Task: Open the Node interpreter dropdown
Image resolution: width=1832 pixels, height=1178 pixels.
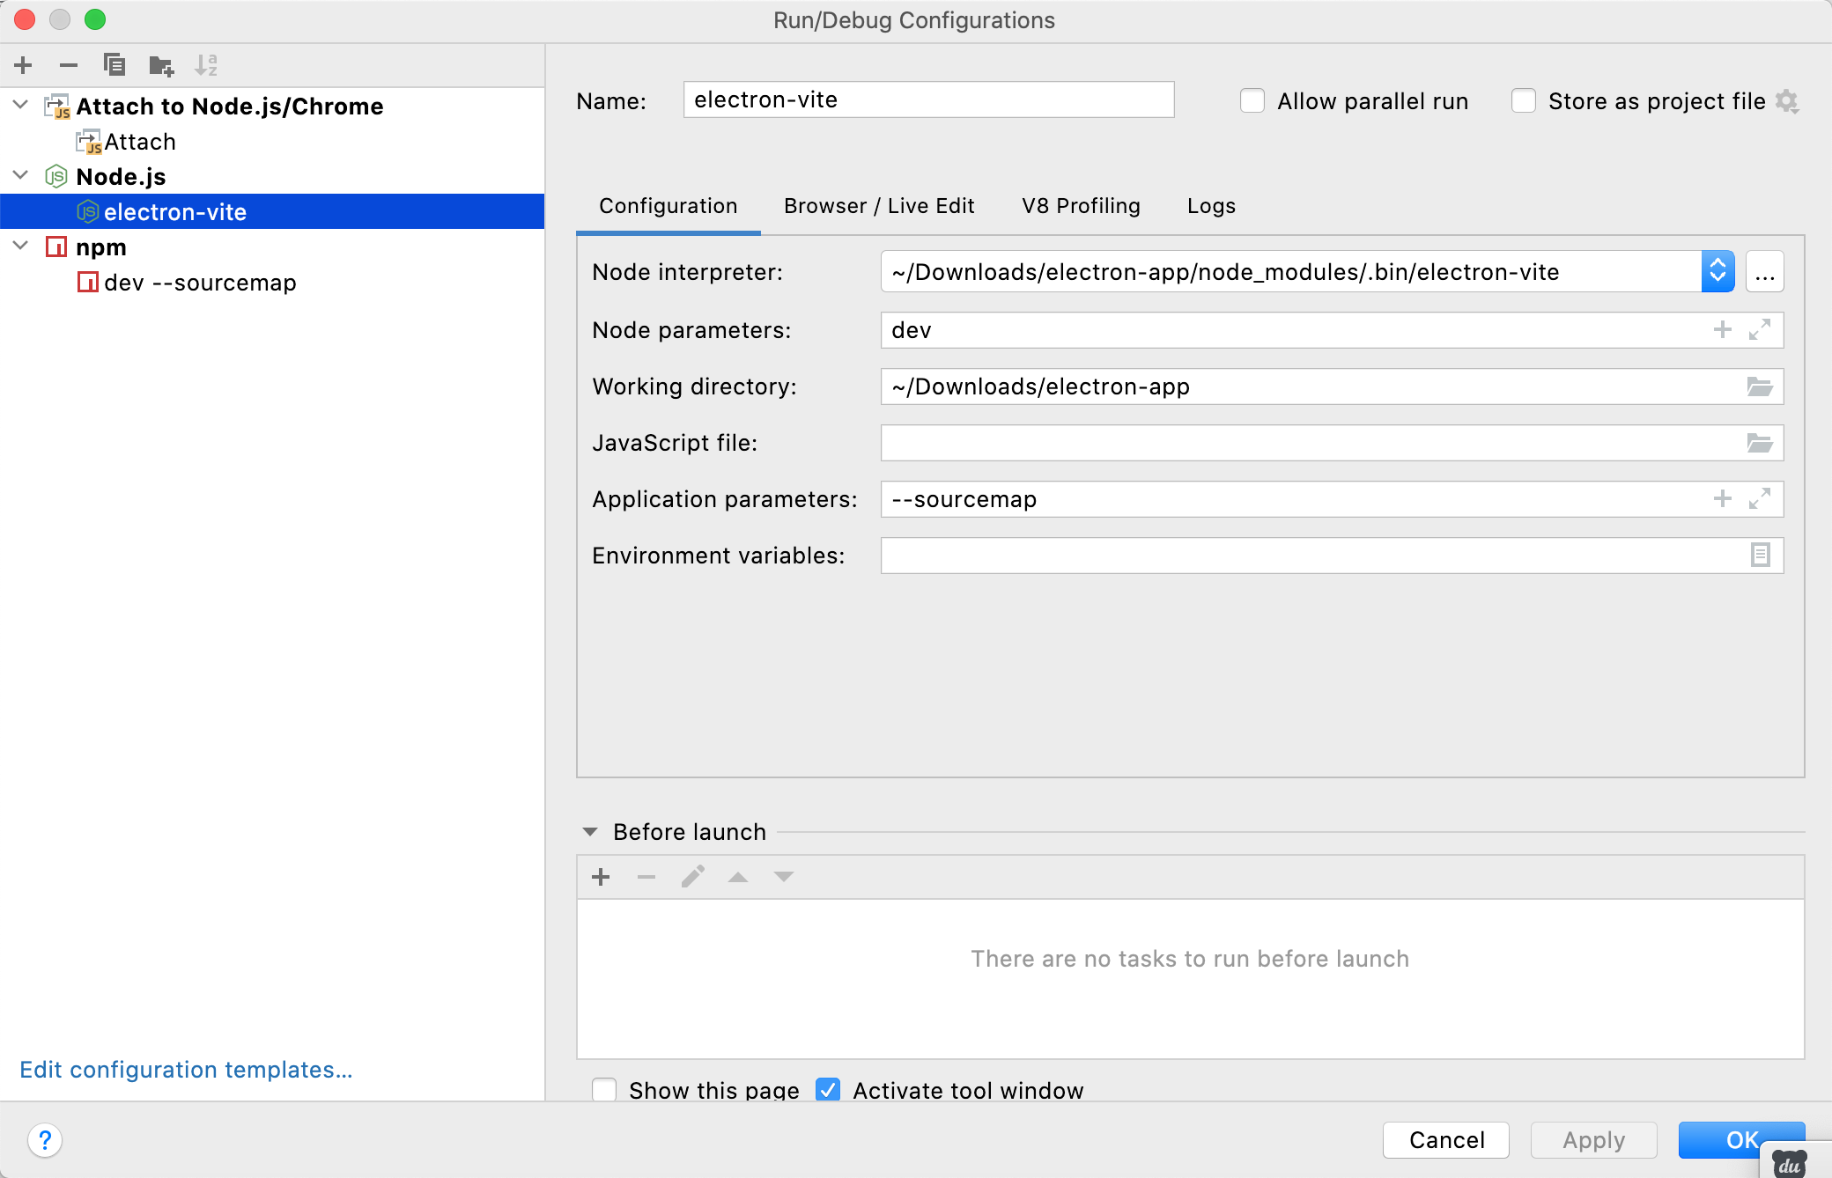Action: (1717, 272)
